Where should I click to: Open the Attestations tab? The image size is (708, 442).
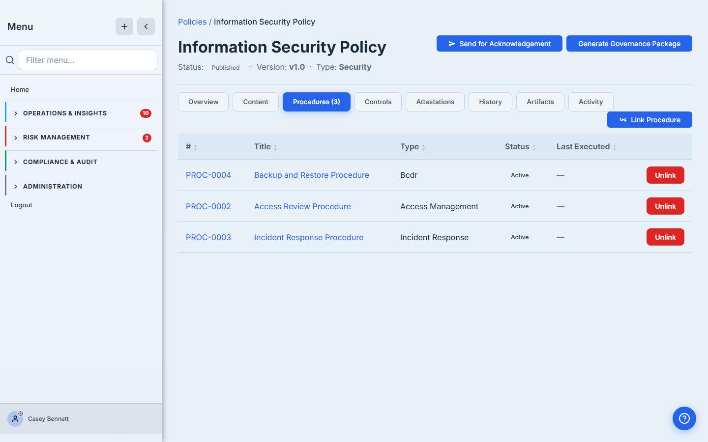(x=435, y=102)
